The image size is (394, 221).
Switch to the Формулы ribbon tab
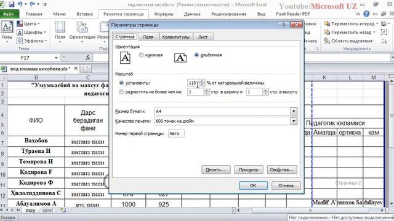coord(163,14)
